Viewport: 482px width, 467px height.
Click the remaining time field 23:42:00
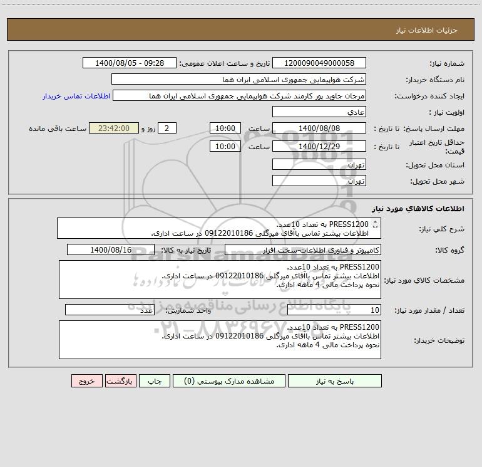pos(114,128)
